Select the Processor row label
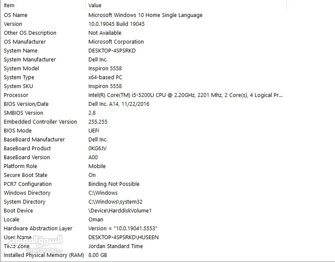 (x=16, y=95)
